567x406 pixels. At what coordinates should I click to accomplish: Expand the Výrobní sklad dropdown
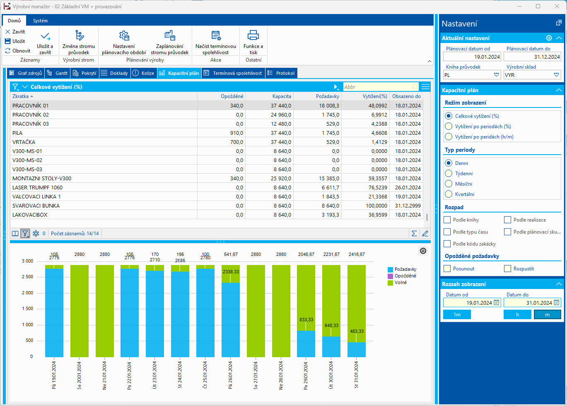tap(556, 75)
